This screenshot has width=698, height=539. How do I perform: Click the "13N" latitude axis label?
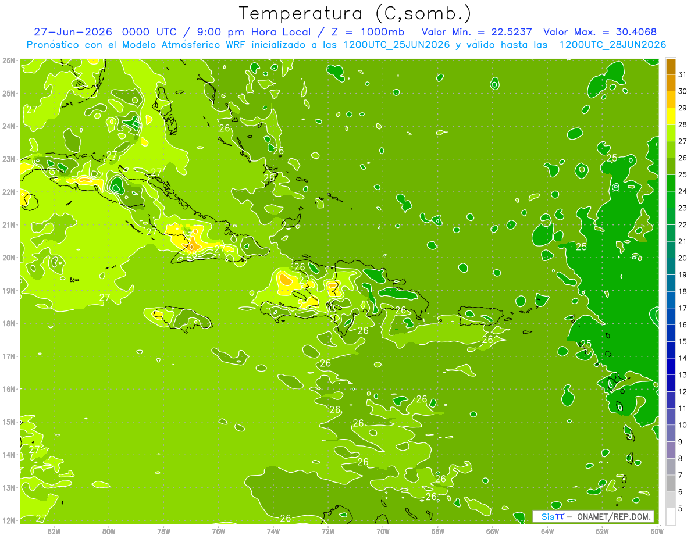[x=9, y=488]
